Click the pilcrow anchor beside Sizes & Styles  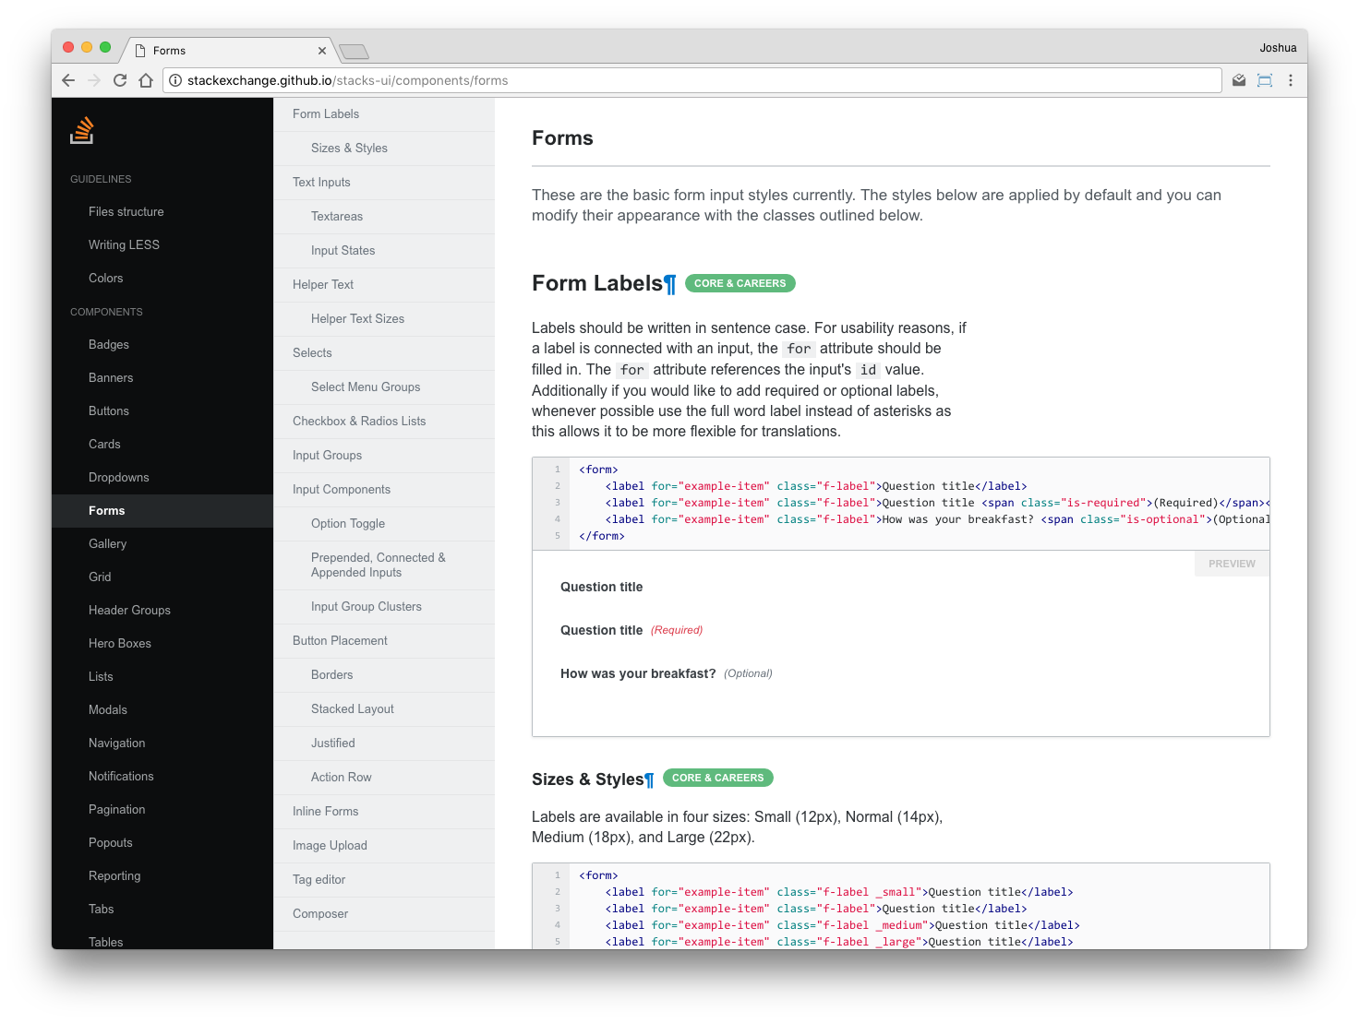[x=651, y=779]
